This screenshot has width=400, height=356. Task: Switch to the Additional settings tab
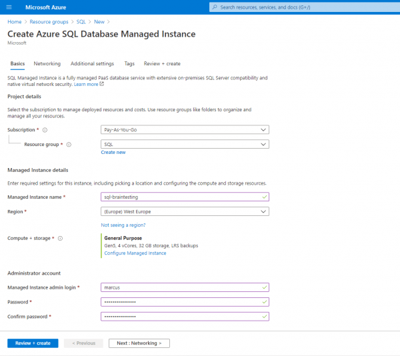point(93,63)
